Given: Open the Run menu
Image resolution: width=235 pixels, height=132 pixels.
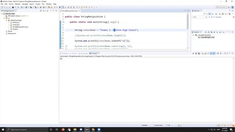Looking at the screenshot, I should point(43,4).
